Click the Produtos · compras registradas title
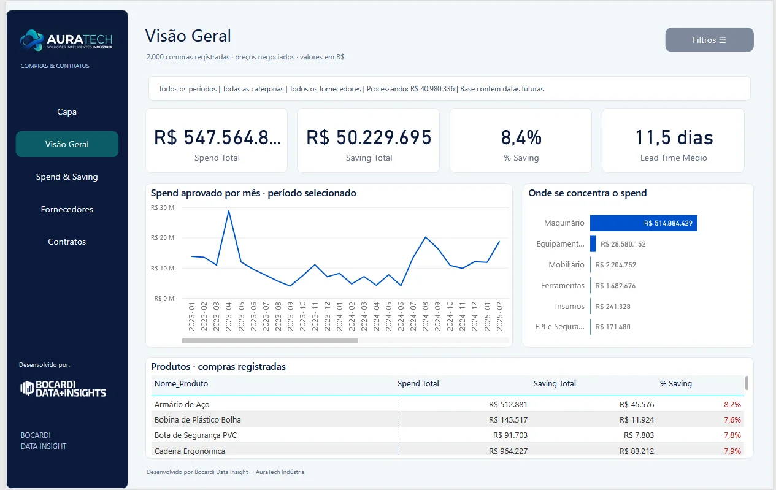776x490 pixels. (218, 367)
